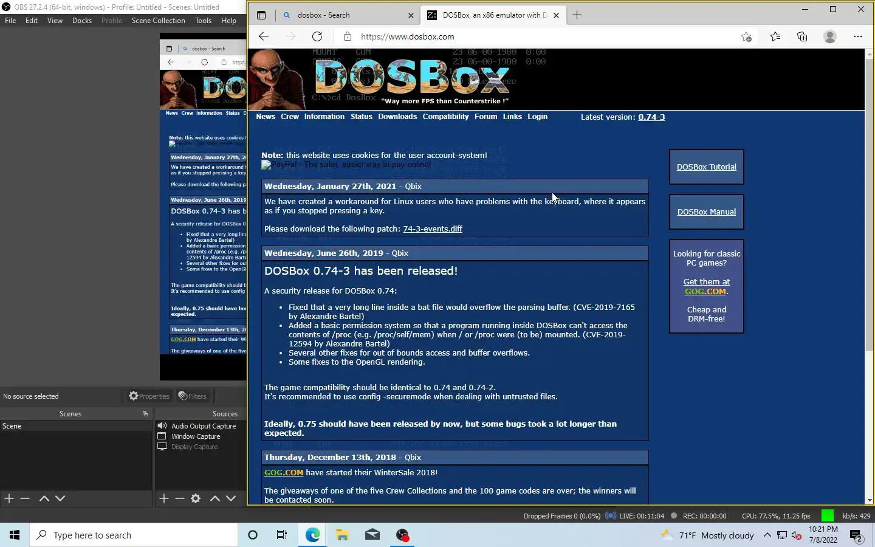Image resolution: width=875 pixels, height=547 pixels.
Task: Close the DOSBox x86 emulator tab
Action: tap(556, 15)
